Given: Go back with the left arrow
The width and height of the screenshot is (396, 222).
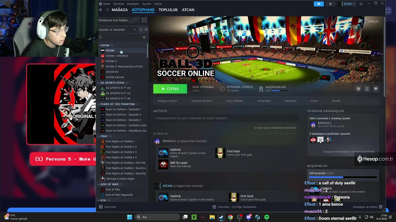Looking at the screenshot, I should (101, 10).
